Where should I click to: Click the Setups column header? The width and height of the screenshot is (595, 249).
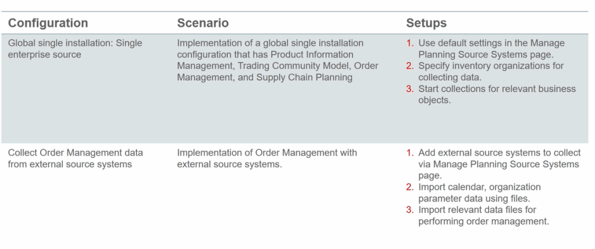(x=426, y=23)
